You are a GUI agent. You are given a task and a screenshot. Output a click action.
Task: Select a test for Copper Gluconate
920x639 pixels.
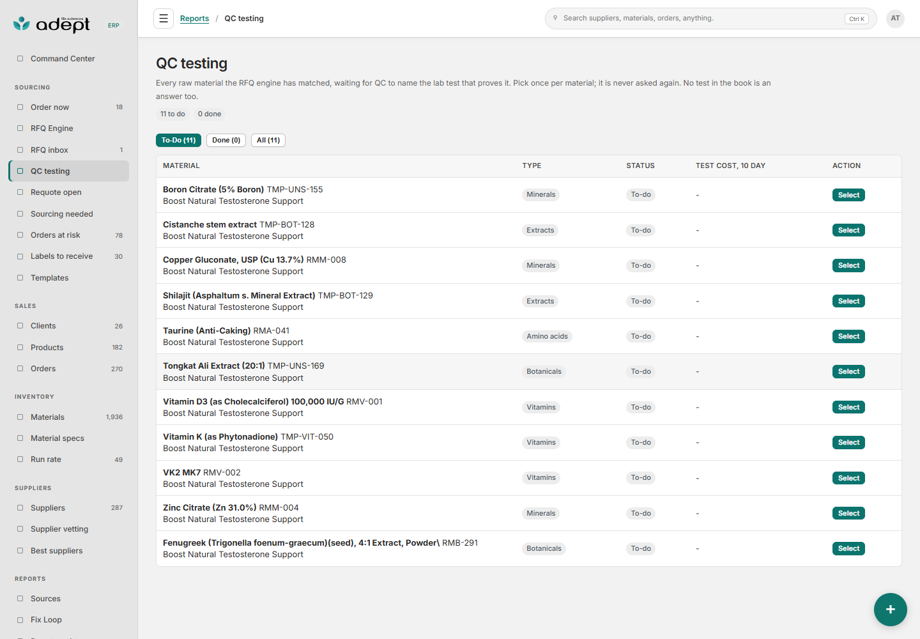(x=848, y=265)
